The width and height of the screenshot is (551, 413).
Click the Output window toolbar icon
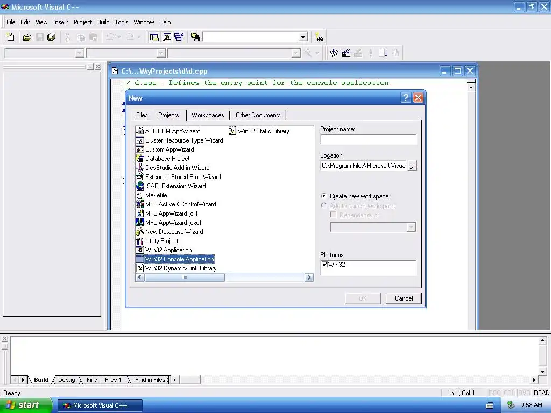(x=167, y=37)
